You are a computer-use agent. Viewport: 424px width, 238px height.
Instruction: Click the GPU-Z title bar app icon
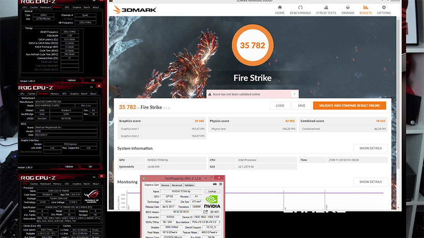pyautogui.click(x=144, y=178)
